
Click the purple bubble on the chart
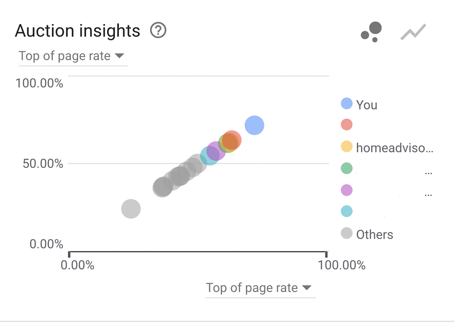point(216,151)
